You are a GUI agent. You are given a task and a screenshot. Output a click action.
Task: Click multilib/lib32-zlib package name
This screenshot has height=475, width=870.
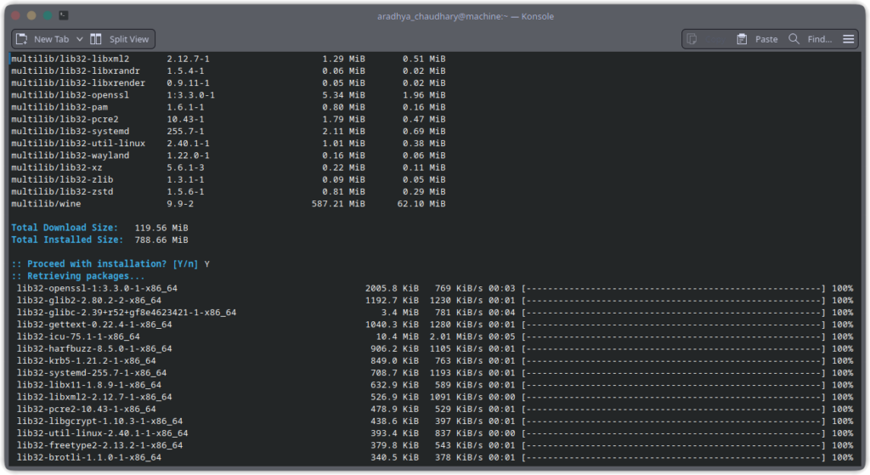pos(62,180)
